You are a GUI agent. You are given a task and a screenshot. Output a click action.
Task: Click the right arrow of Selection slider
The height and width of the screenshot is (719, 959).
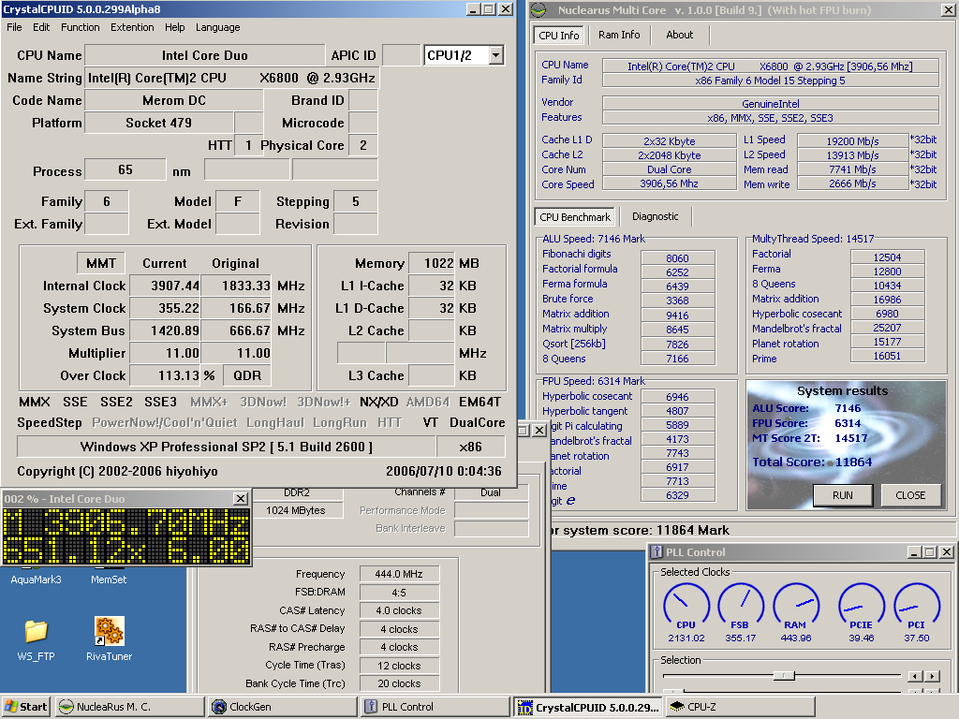point(932,676)
